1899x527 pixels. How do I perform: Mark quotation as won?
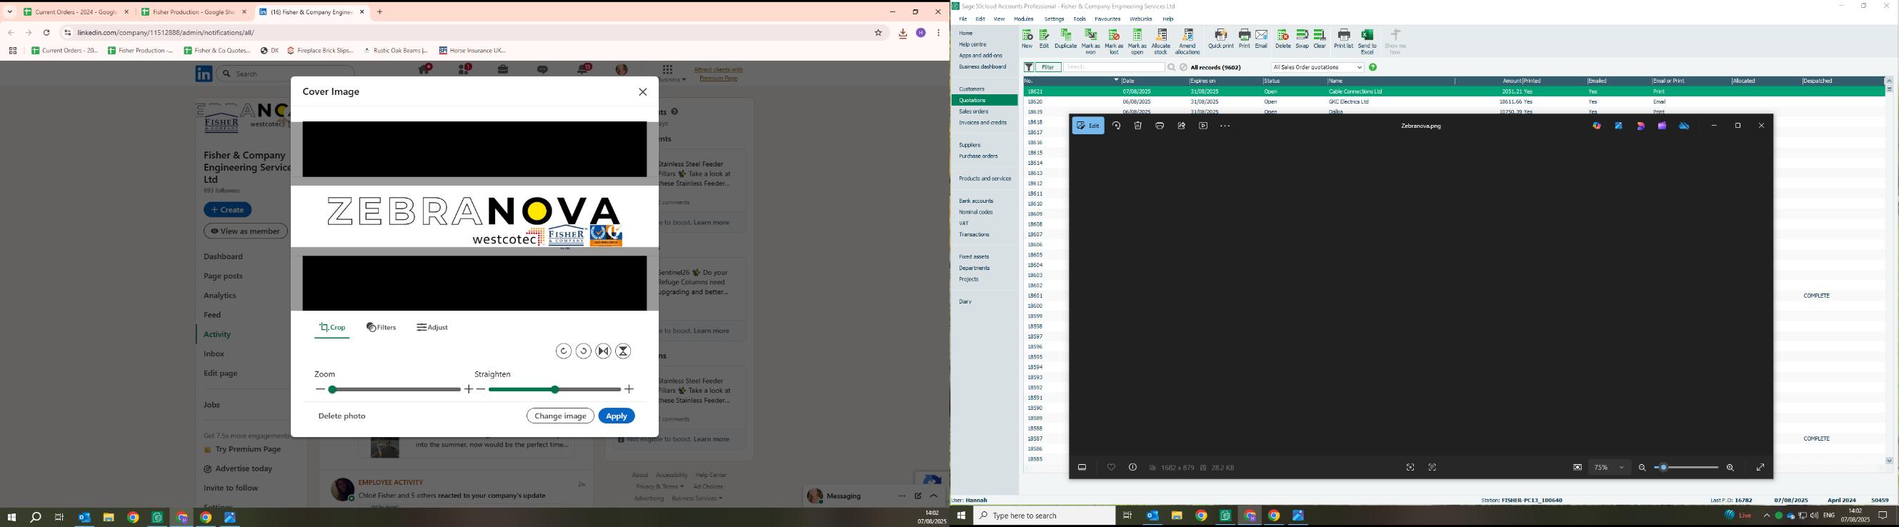pyautogui.click(x=1090, y=41)
